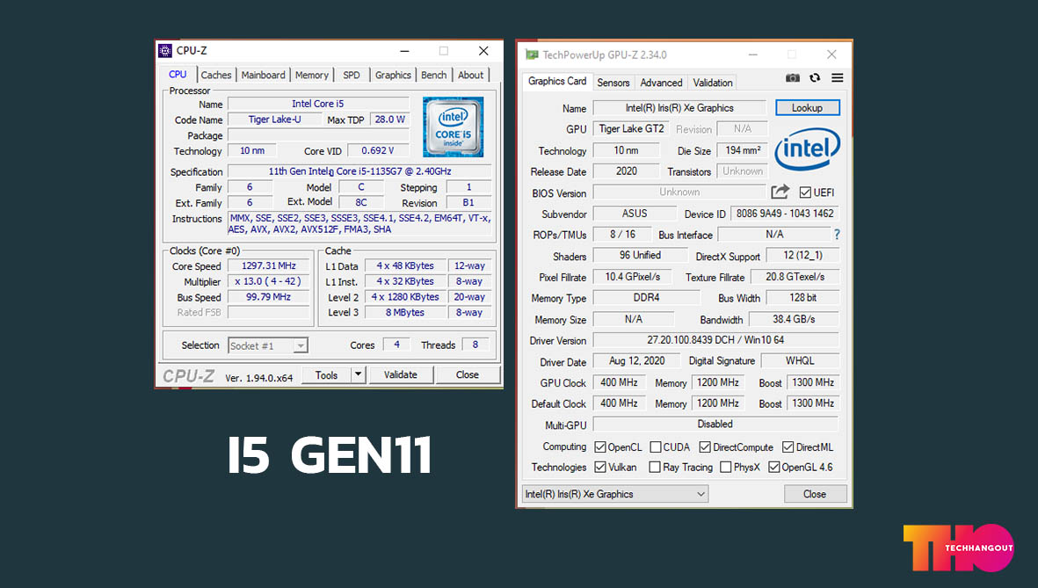
Task: Click the Max TDP value 28.0 W
Action: pos(390,120)
